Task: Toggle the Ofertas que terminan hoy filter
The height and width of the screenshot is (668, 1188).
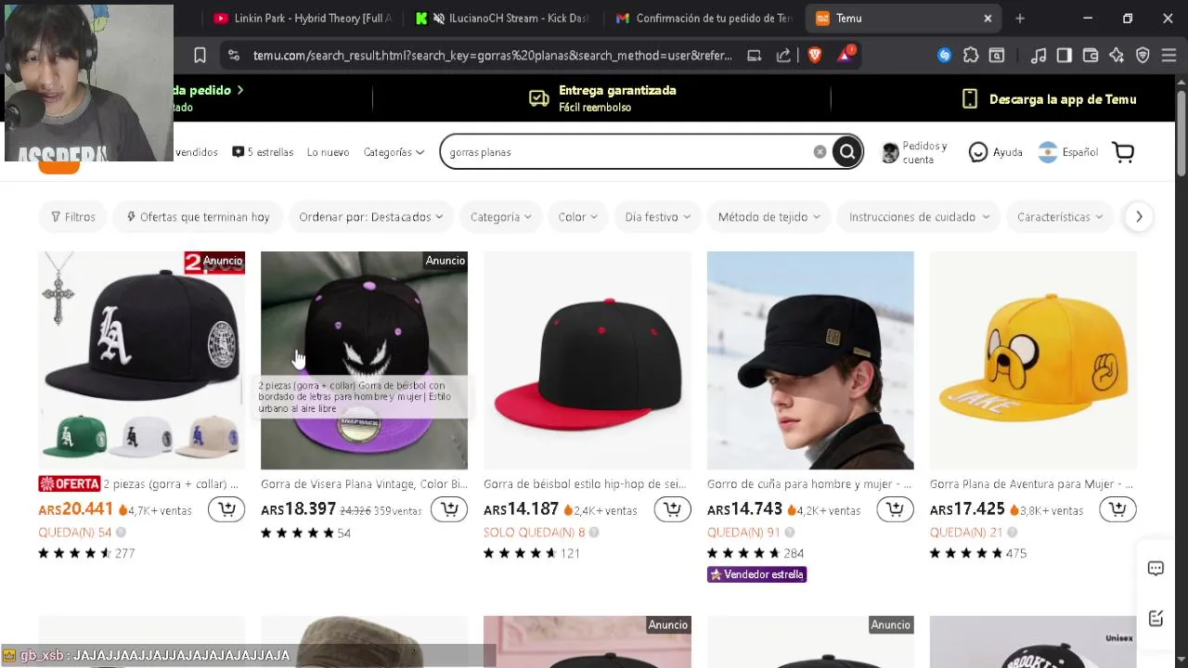Action: tap(198, 217)
